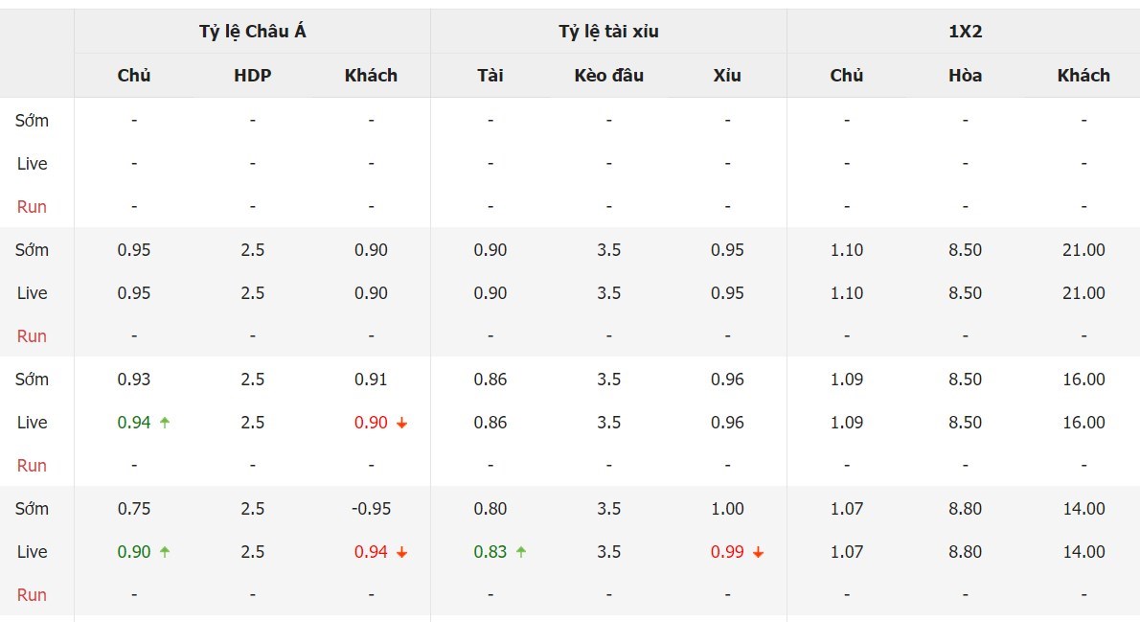Select the 1X2 header
The image size is (1140, 622).
[965, 32]
